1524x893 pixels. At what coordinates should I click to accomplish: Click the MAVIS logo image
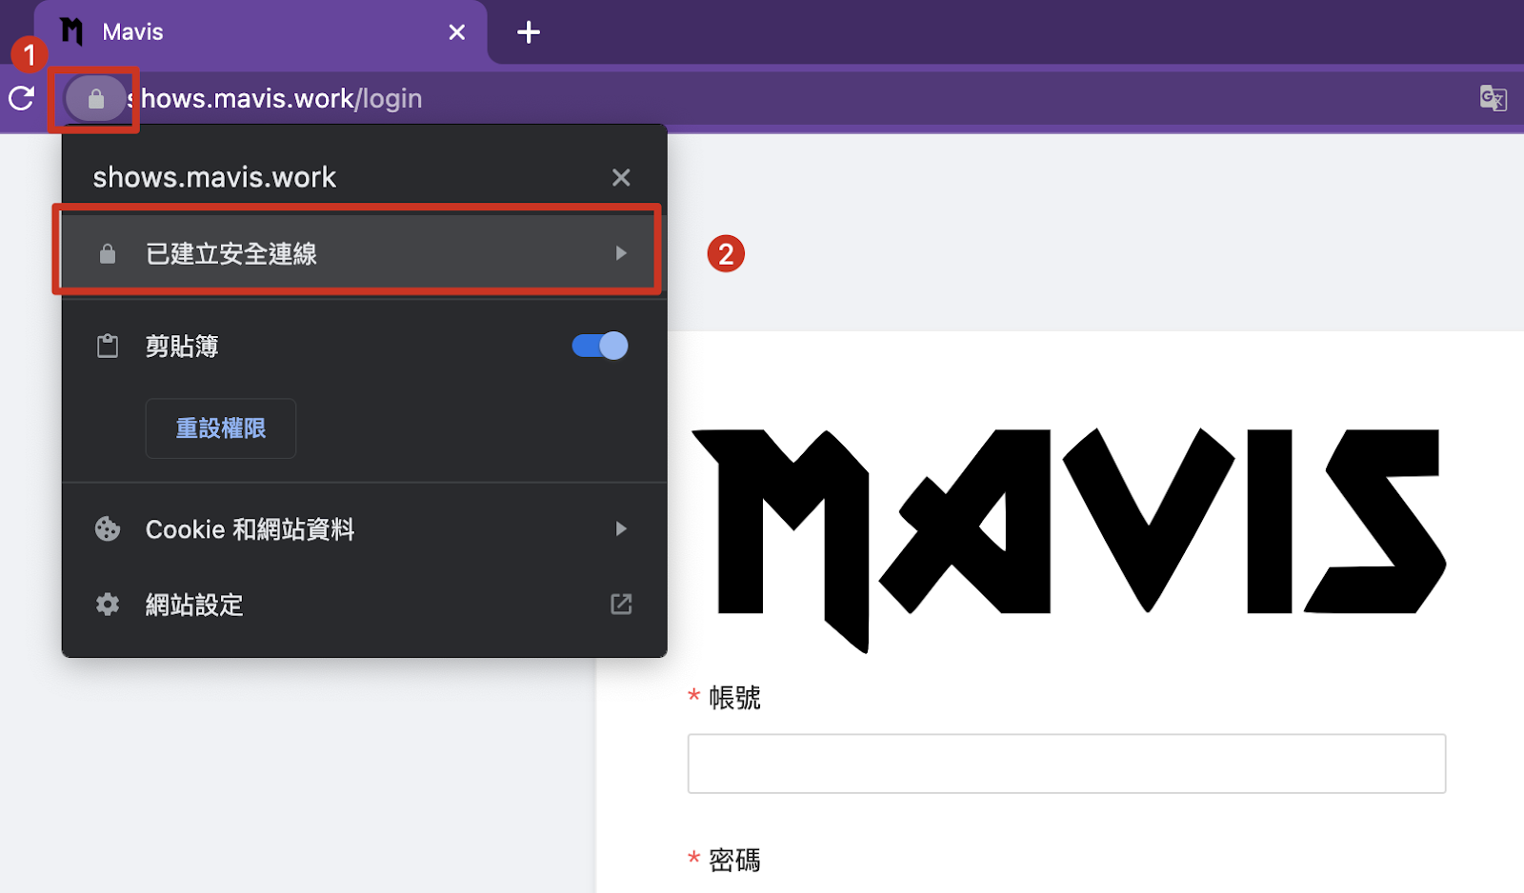(1069, 540)
